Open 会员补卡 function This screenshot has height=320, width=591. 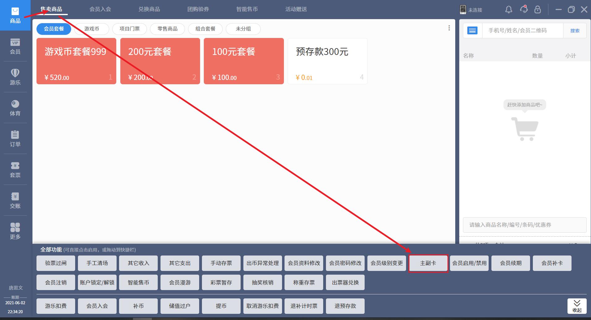coord(552,263)
